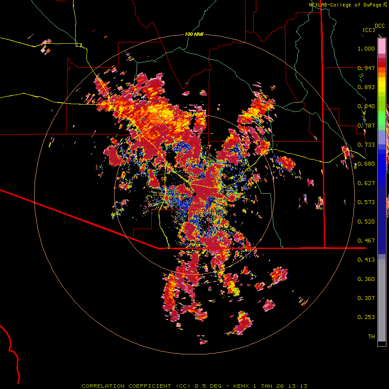Image resolution: width=389 pixels, height=389 pixels.
Task: Click the 1.000 value on the scale
Action: [x=366, y=48]
